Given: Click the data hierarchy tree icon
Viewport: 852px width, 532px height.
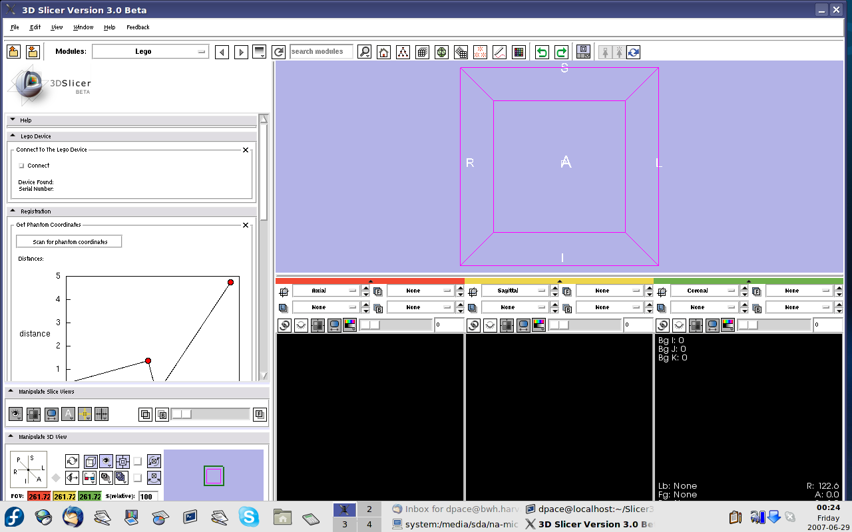Looking at the screenshot, I should tap(403, 52).
